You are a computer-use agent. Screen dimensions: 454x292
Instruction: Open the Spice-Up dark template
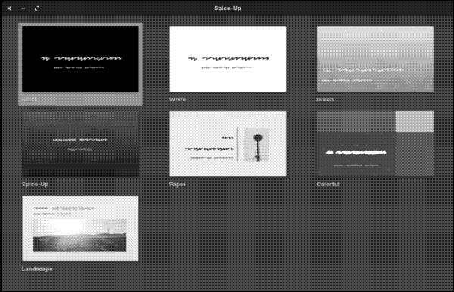tap(80, 144)
